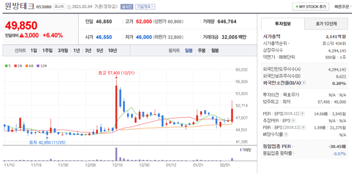This screenshot has height=173, width=352.
Task: Select the 1년 line chart period
Action: coord(77,50)
